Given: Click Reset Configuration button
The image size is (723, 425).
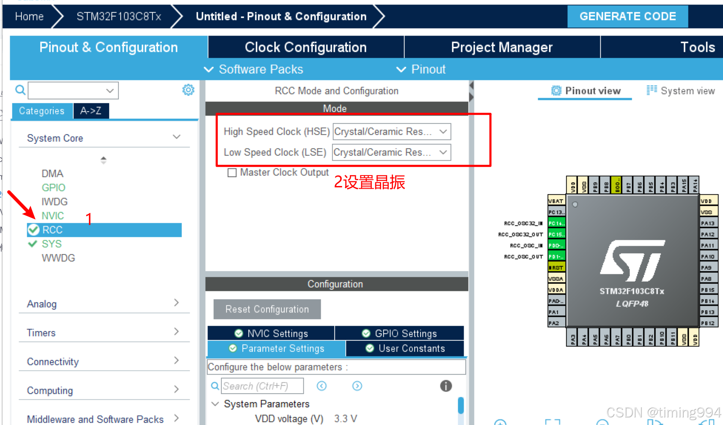Looking at the screenshot, I should point(267,309).
